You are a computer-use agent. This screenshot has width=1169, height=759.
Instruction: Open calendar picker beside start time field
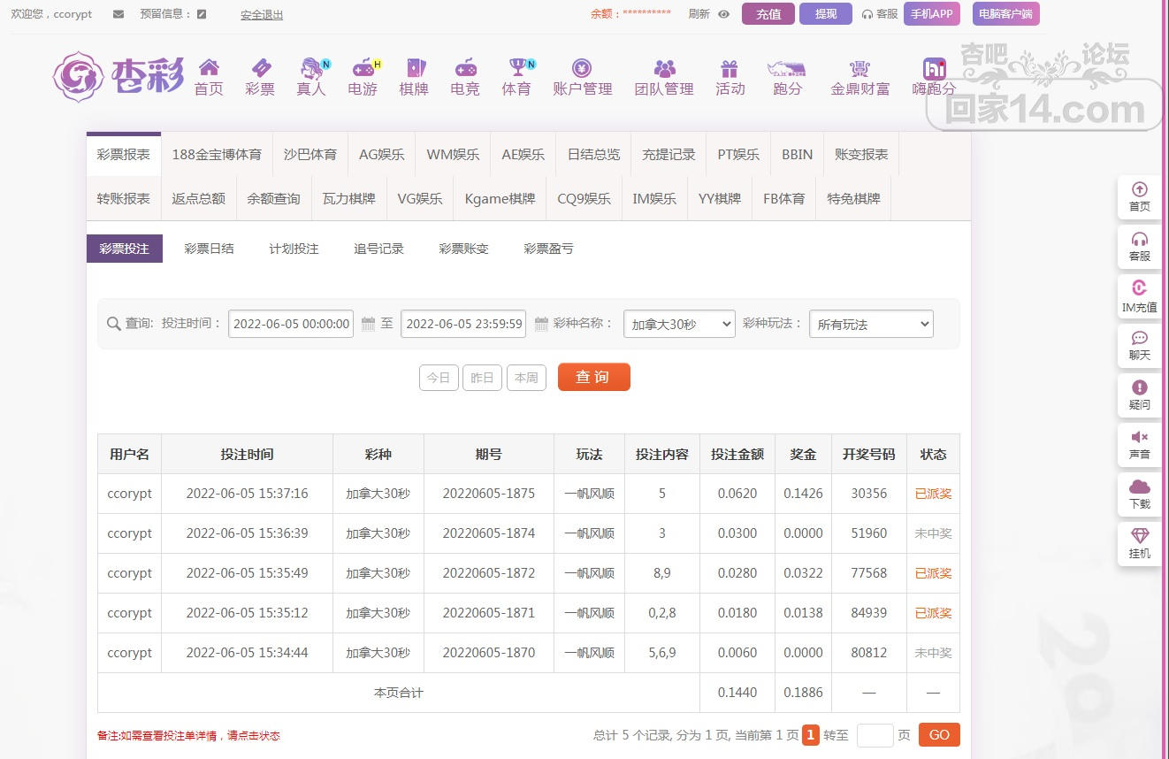(x=368, y=325)
